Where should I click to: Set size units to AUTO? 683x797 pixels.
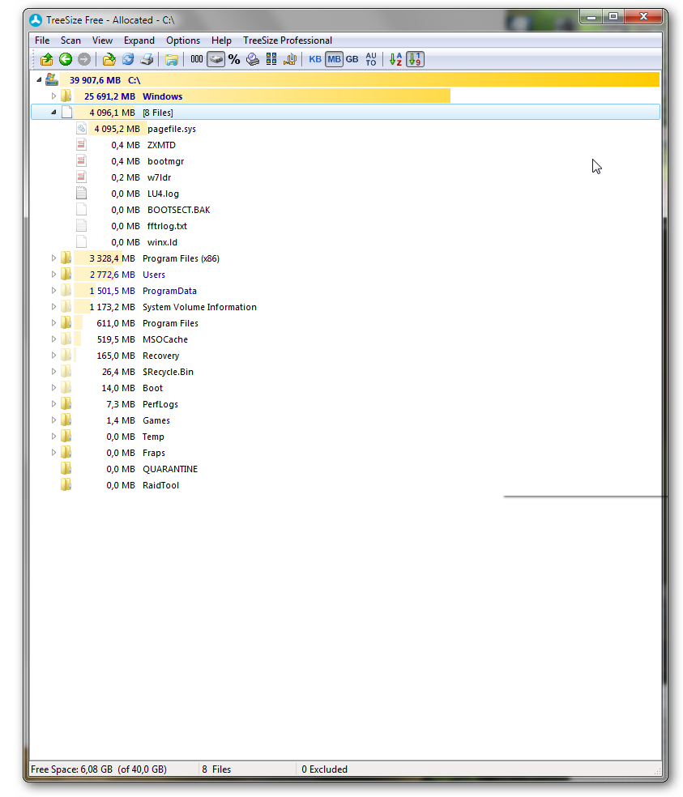click(371, 59)
